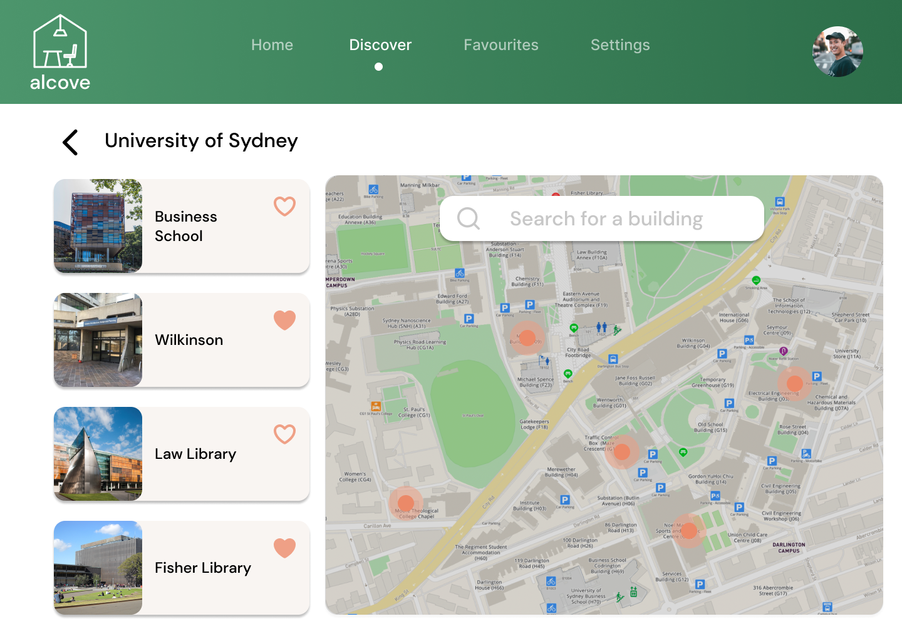Go back with the back arrow
The width and height of the screenshot is (902, 641).
70,142
